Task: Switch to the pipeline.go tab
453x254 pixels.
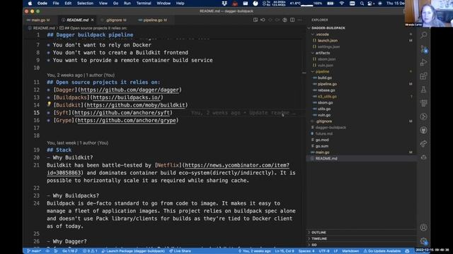Action: pos(153,20)
